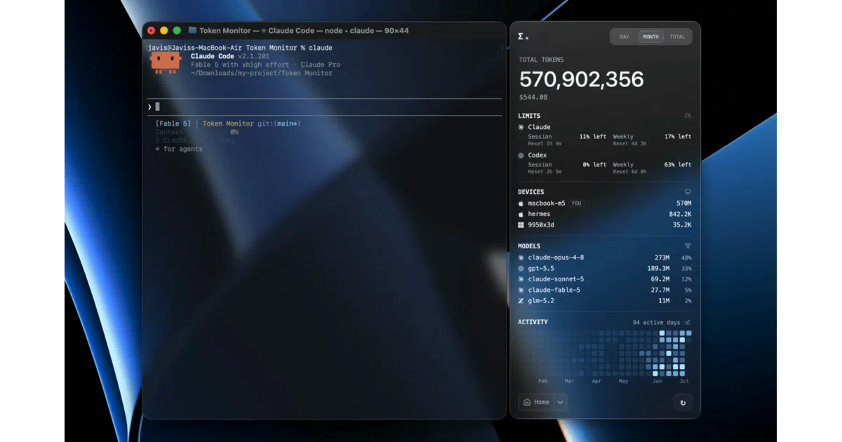
Task: Click git:(main*) in the terminal status line
Action: 279,123
